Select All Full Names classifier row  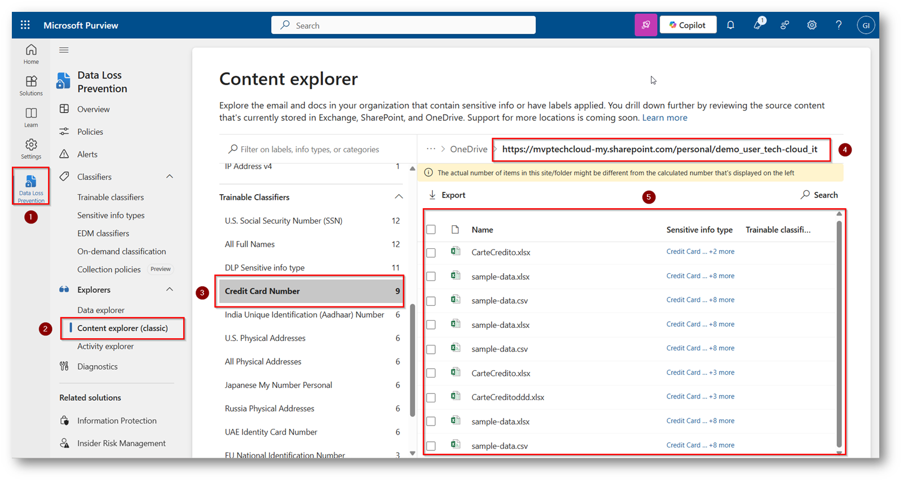click(311, 244)
